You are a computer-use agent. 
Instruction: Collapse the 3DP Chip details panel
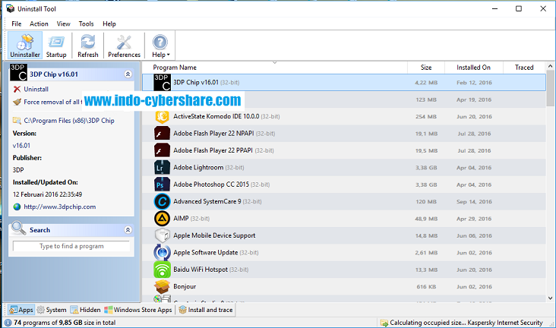[128, 74]
